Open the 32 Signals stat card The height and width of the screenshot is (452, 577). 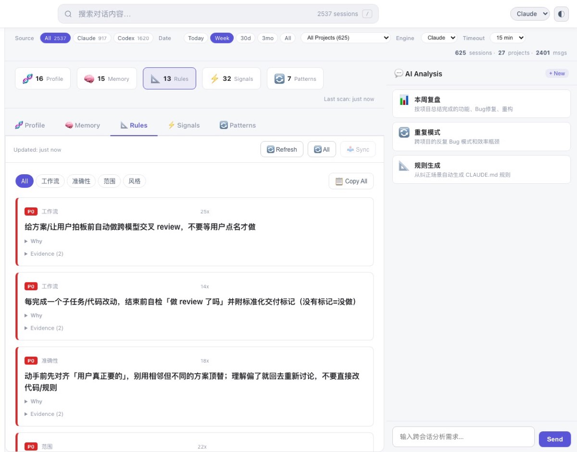pos(231,78)
